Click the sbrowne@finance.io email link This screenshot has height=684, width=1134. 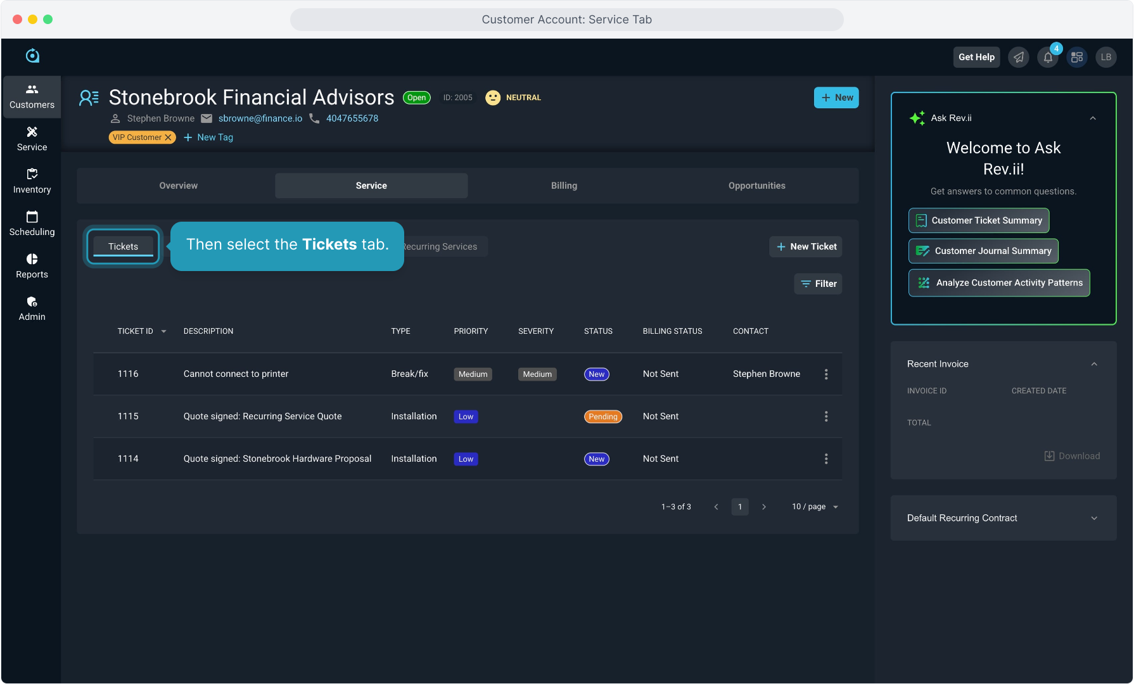[x=260, y=118]
